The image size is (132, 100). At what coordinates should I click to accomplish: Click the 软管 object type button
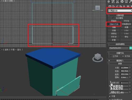(114, 40)
